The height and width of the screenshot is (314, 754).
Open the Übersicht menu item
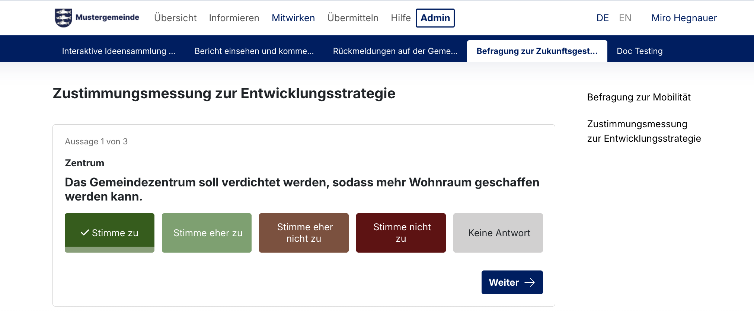point(175,18)
